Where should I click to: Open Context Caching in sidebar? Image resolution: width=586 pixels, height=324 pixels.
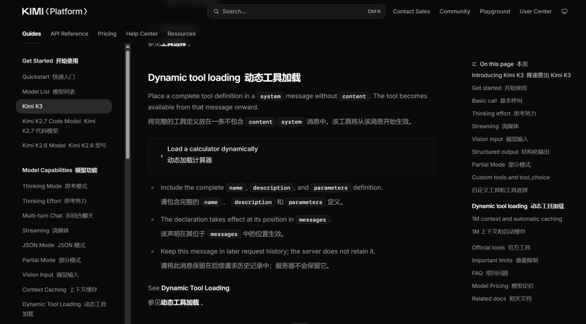60,290
